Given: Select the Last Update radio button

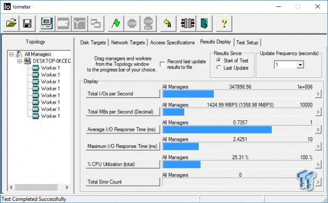Looking at the screenshot, I should (218, 67).
